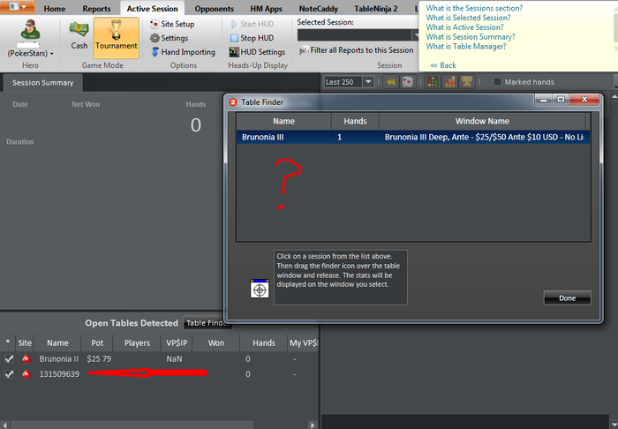Image resolution: width=618 pixels, height=429 pixels.
Task: Open the Settings gear option
Action: click(170, 38)
